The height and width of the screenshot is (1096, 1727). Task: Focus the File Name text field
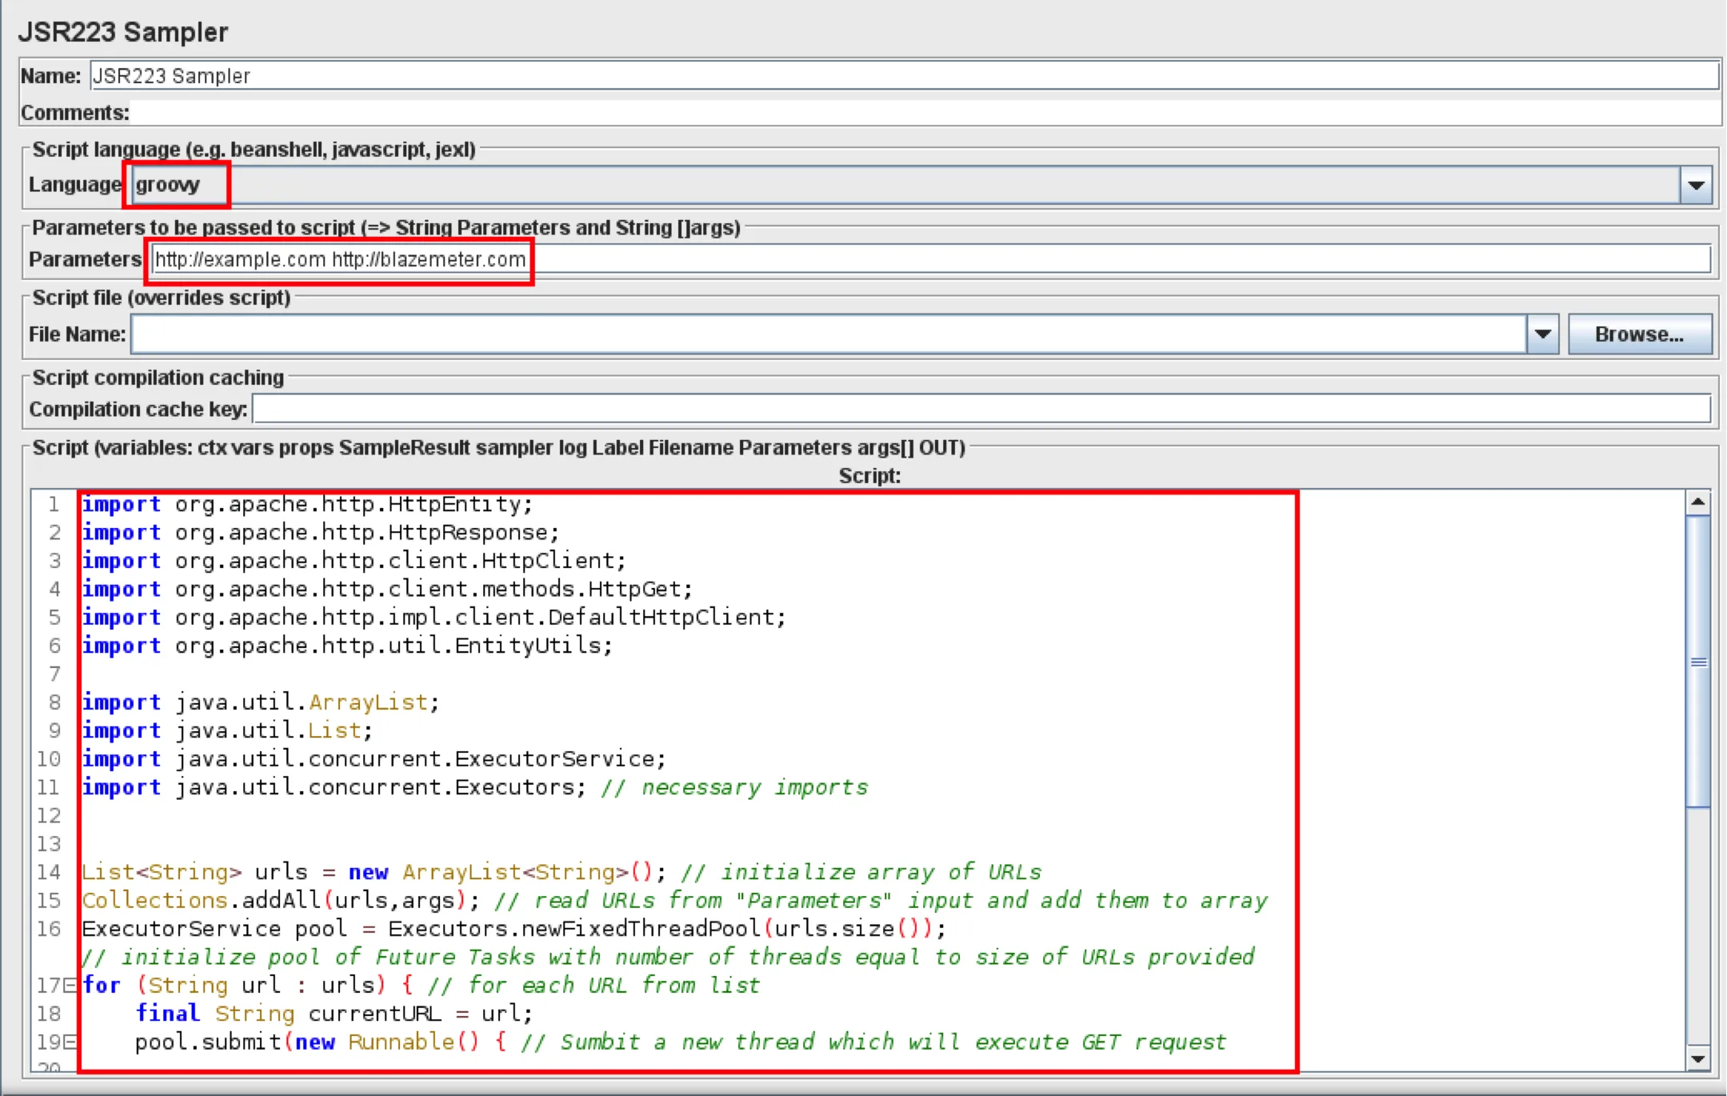click(x=828, y=334)
